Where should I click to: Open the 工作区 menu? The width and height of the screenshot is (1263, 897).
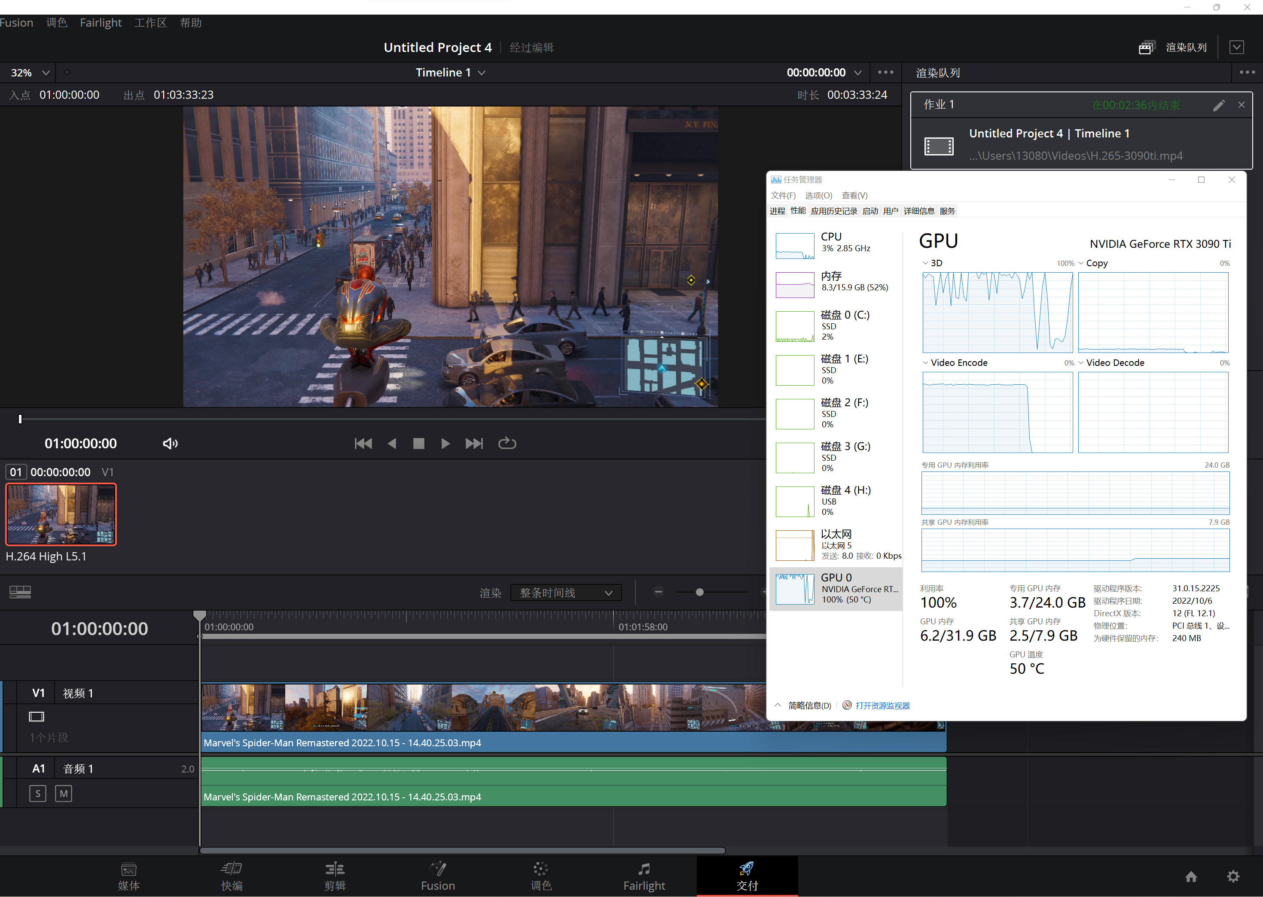[150, 23]
